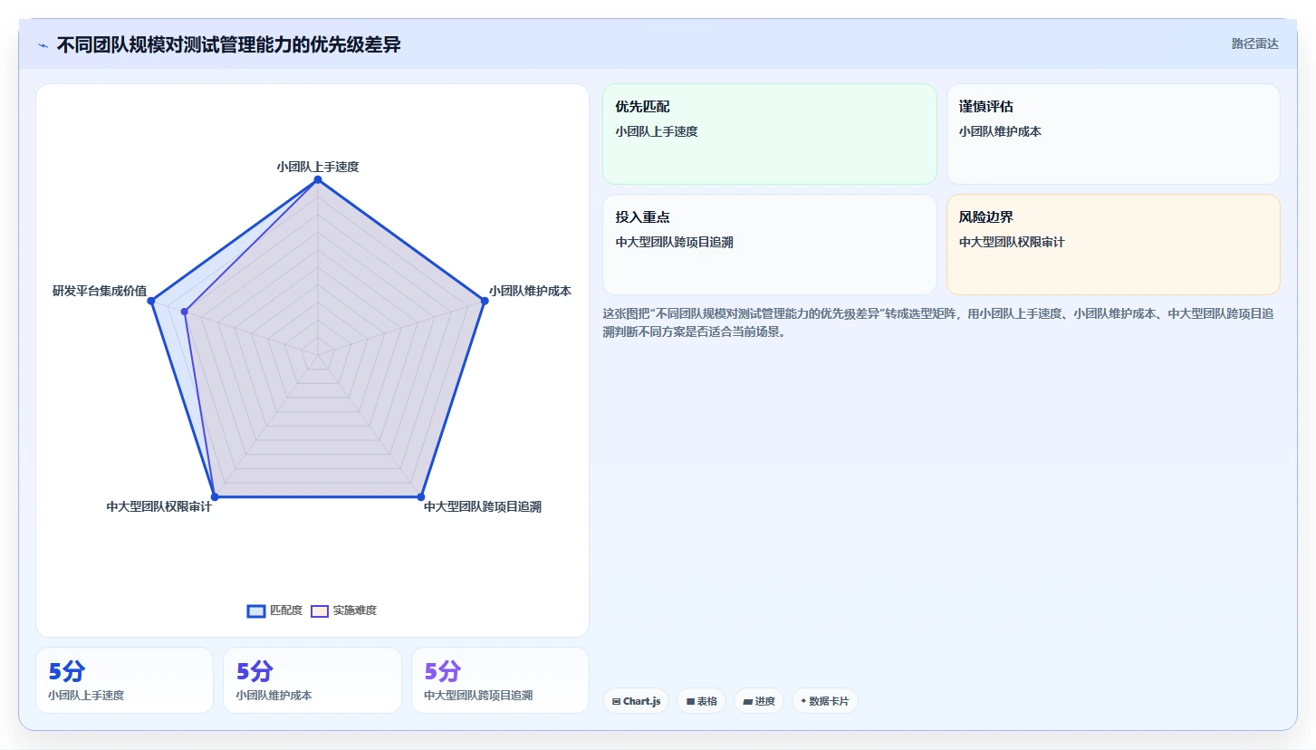Toggle the 匹配度 legend swatch

[256, 611]
